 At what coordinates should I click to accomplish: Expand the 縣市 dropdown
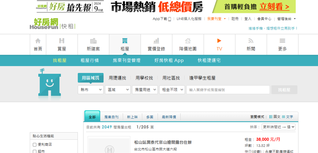click(x=90, y=89)
